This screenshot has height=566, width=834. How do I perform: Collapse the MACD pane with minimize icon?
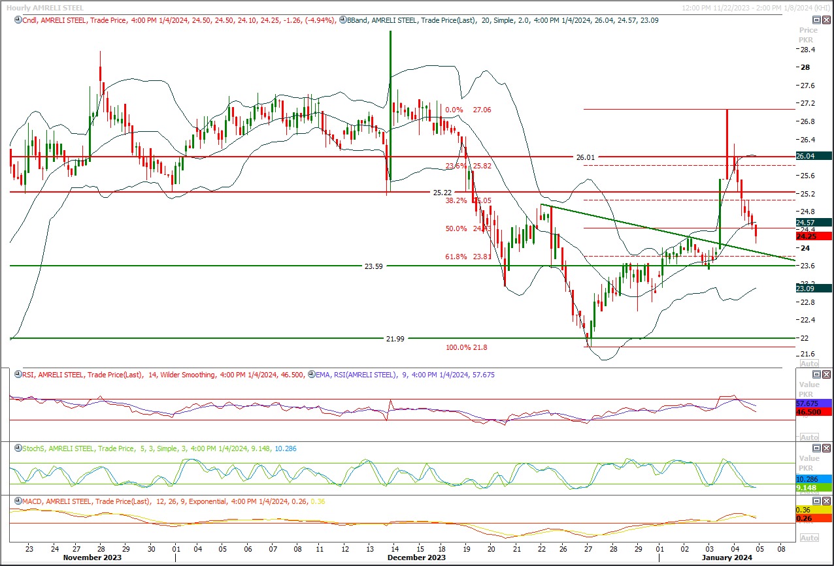(x=816, y=501)
